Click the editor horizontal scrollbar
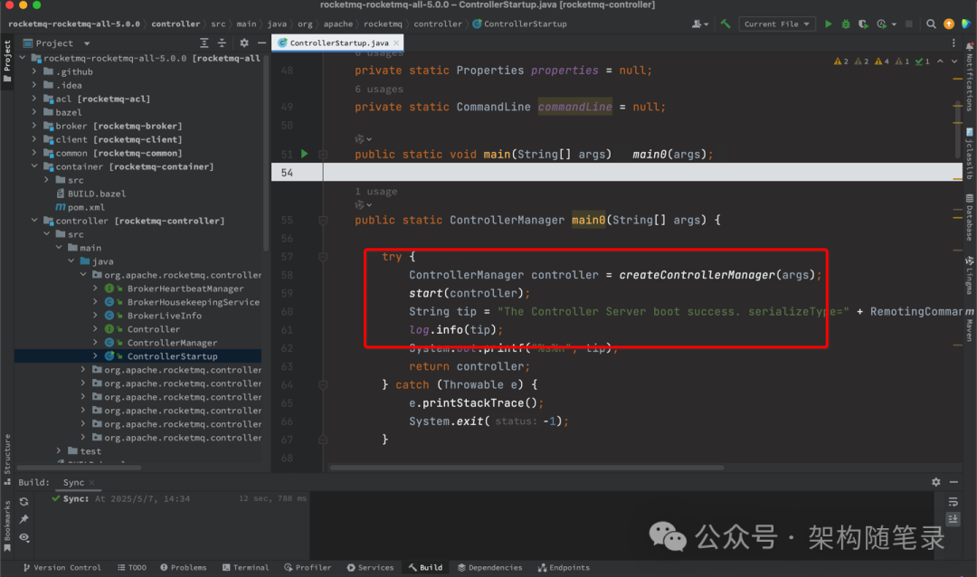 click(x=526, y=468)
